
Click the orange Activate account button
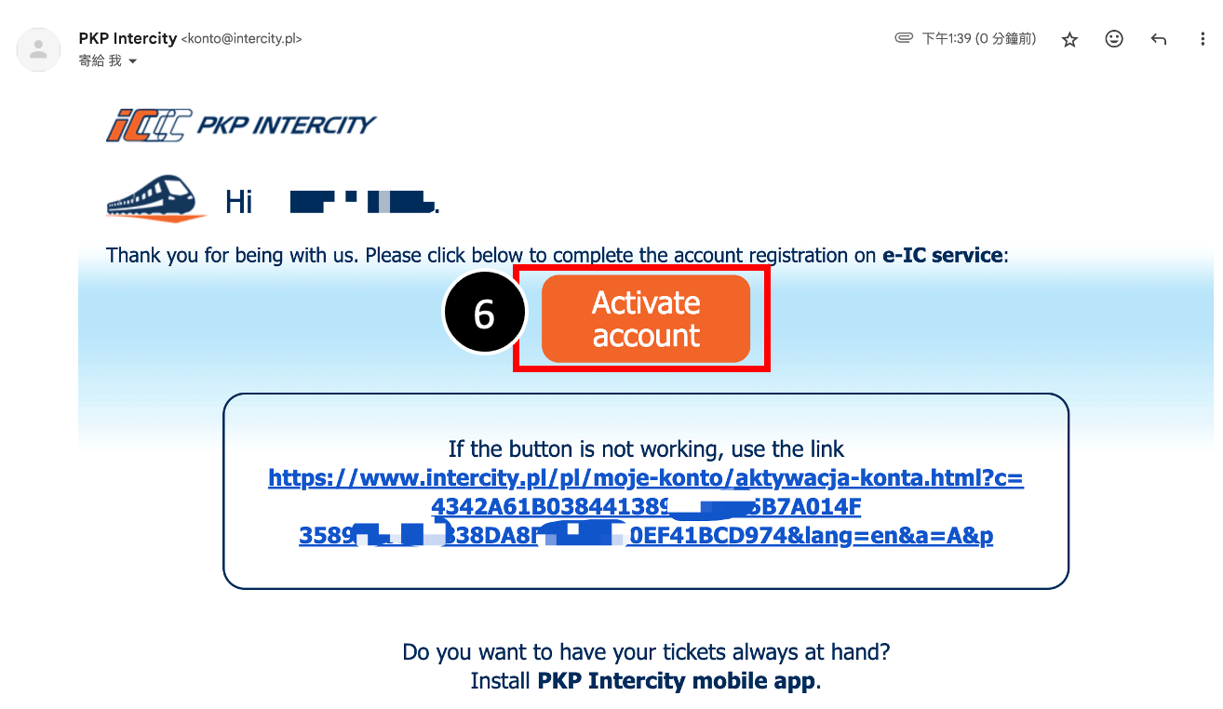click(646, 318)
